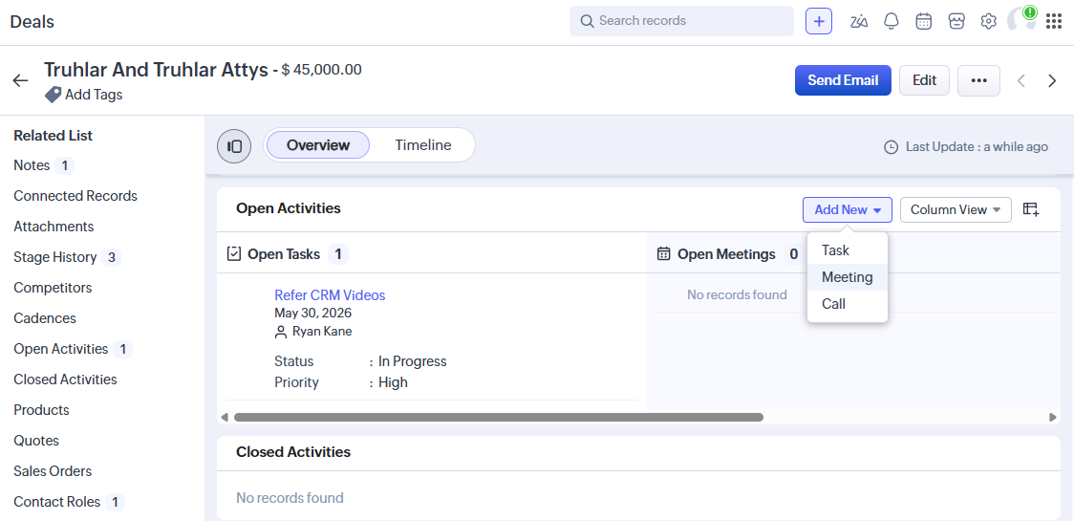Open Sales Orders in Related List
The image size is (1074, 521).
[53, 471]
